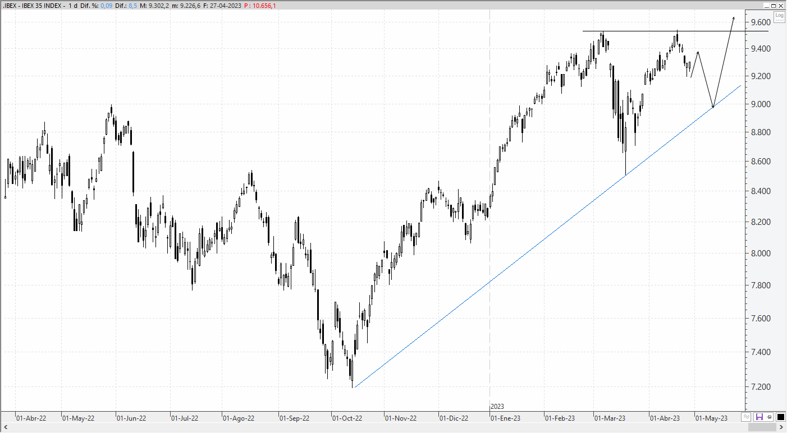Click the .IBEX - IBEX 35 INDEX title

31,6
